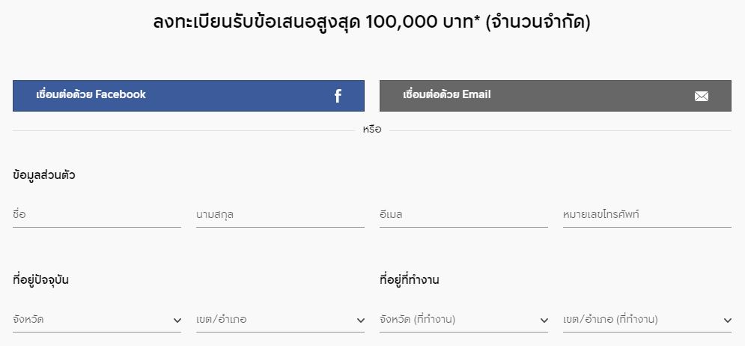Click into the นามสกุล surname field
Viewport: 745px width, 346px height.
coord(280,215)
